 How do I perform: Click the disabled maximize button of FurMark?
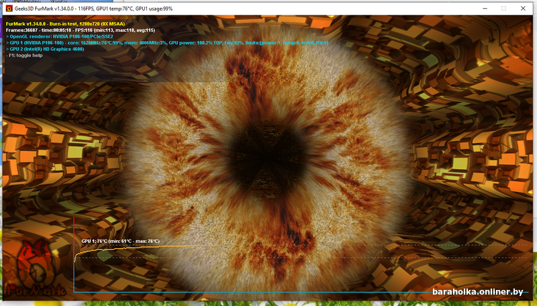tap(504, 9)
